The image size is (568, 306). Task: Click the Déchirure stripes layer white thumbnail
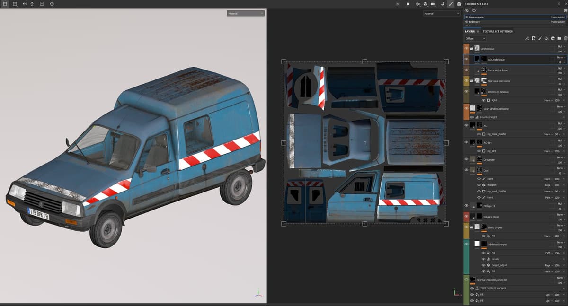click(477, 244)
